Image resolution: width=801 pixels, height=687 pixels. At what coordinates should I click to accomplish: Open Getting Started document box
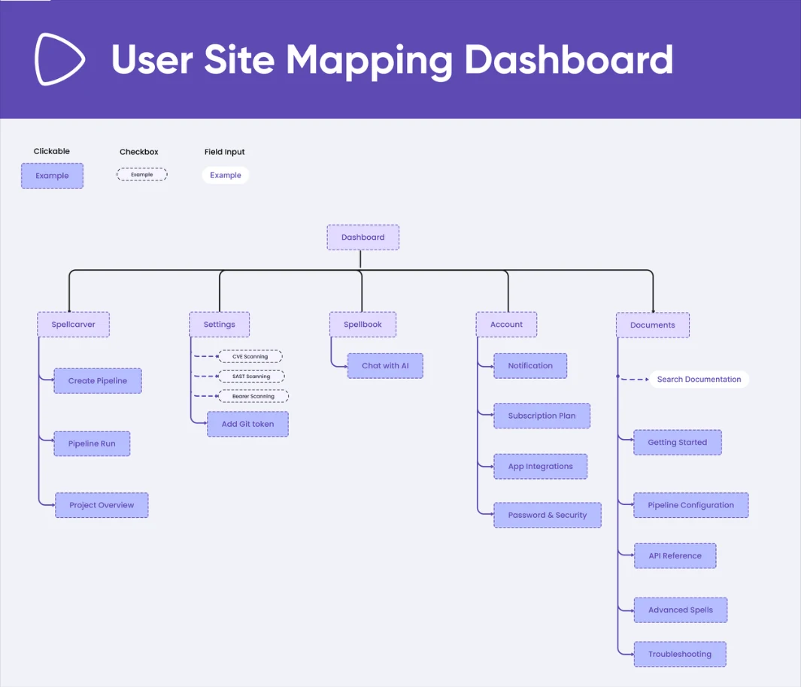pos(678,443)
